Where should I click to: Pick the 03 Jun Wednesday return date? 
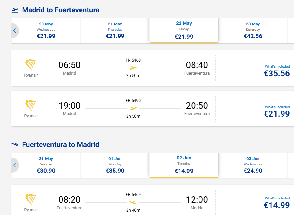point(253,165)
